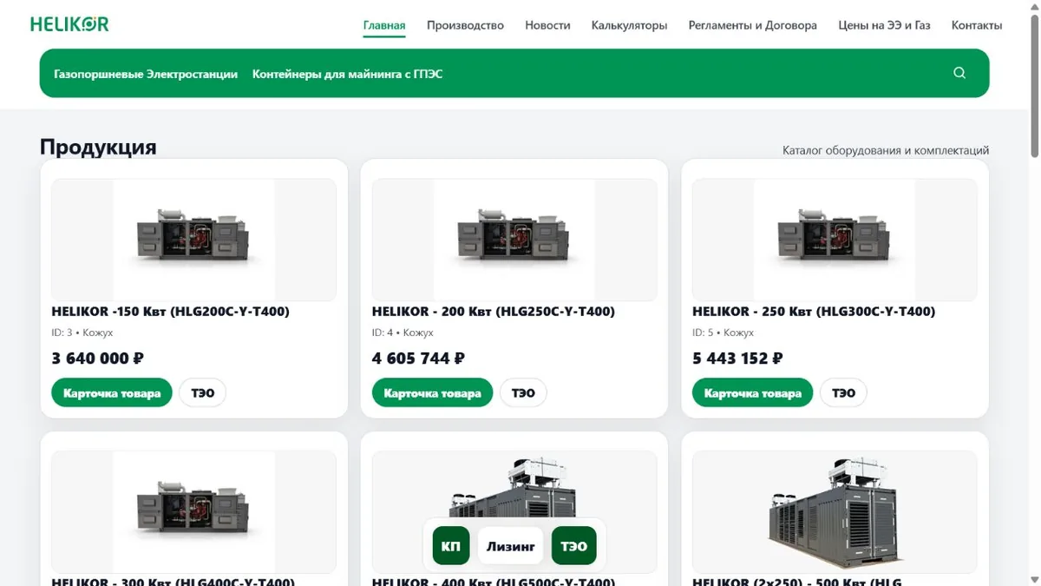Click price 4 605 744 ₽
The width and height of the screenshot is (1041, 586).
pos(418,358)
